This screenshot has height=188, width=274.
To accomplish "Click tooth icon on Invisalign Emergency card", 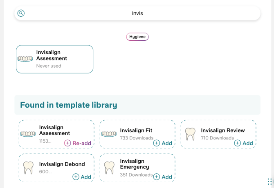I will click(109, 167).
